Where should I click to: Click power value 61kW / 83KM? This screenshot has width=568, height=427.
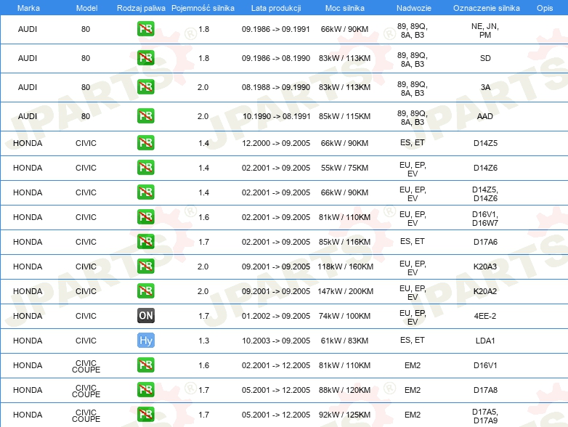point(344,341)
